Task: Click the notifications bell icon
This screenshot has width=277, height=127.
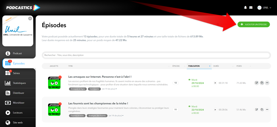Action: point(246,7)
